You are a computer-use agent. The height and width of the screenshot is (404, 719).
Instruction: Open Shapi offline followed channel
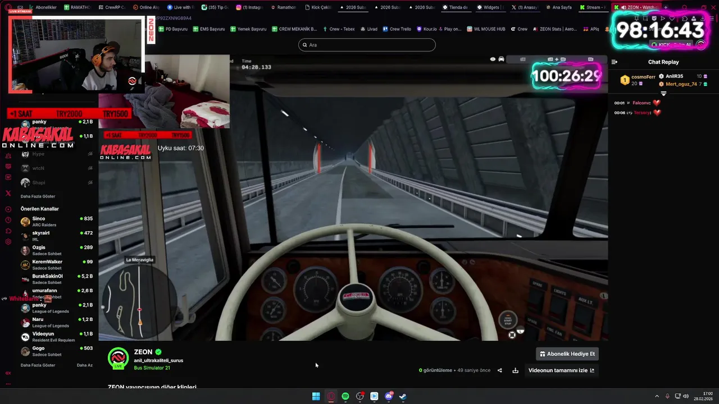(56, 182)
